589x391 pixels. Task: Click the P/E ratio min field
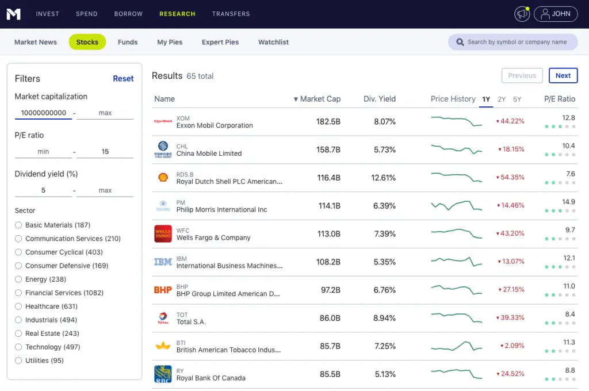coord(43,151)
